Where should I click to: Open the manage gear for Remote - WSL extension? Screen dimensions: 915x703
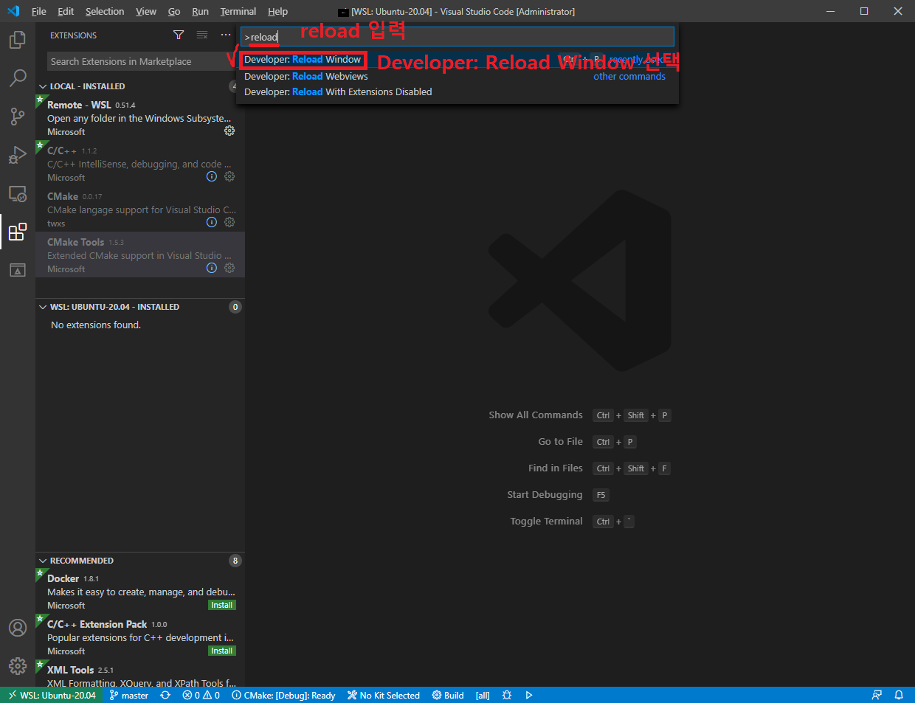229,131
